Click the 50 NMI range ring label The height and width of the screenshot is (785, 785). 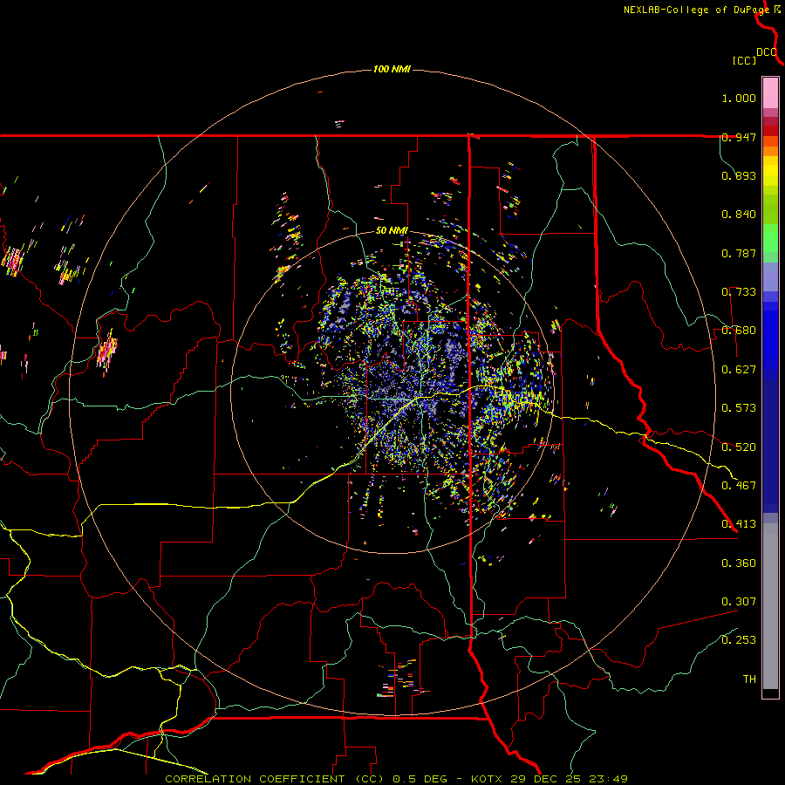coord(392,230)
